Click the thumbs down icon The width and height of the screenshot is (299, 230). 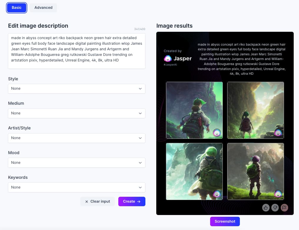(x=275, y=208)
